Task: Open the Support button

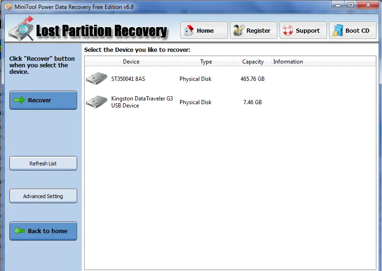Action: [303, 30]
